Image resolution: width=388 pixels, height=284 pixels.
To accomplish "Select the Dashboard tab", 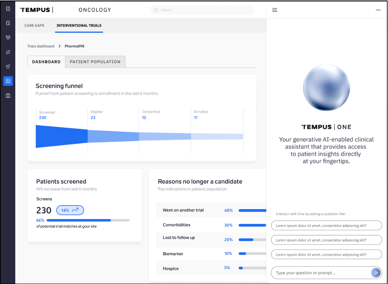I will (46, 62).
